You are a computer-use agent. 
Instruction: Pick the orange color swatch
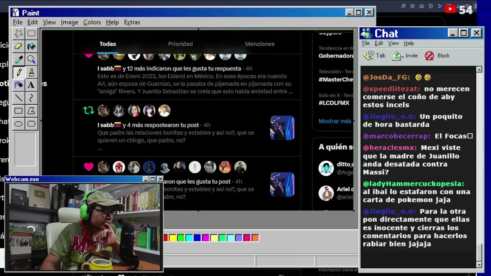255,238
